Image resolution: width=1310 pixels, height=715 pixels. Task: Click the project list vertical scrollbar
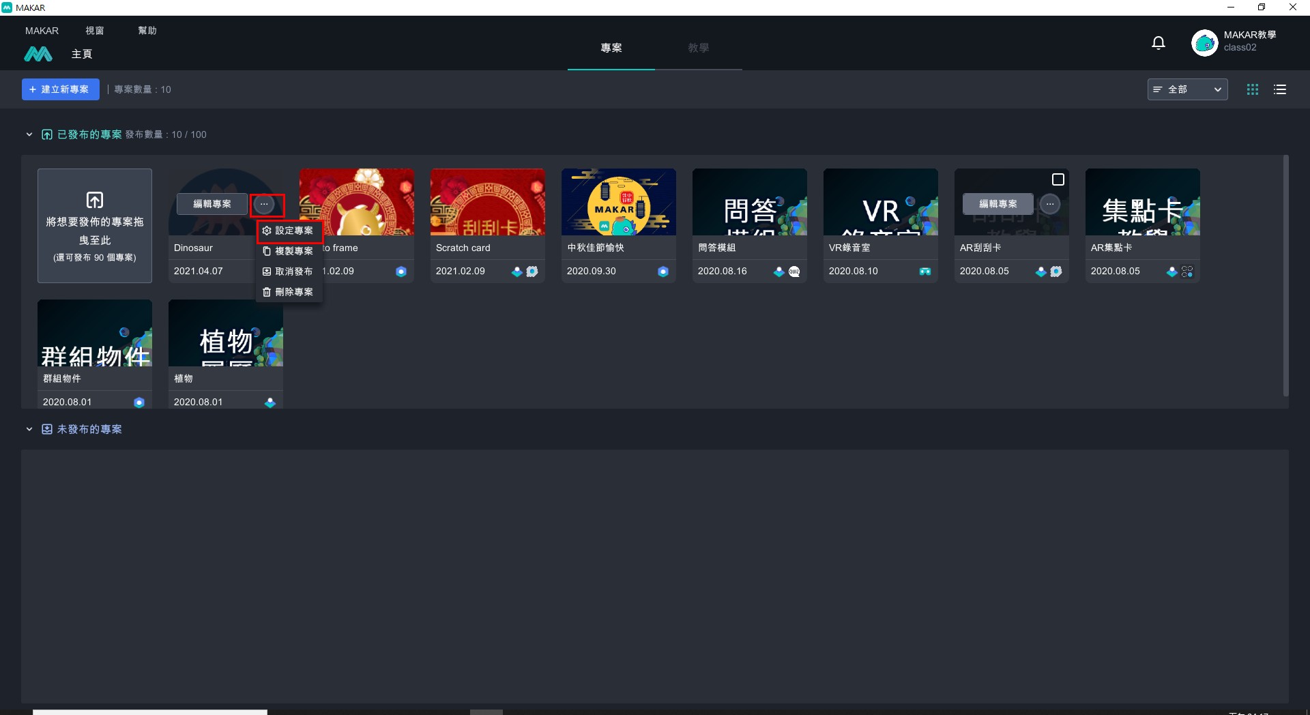pos(1285,276)
